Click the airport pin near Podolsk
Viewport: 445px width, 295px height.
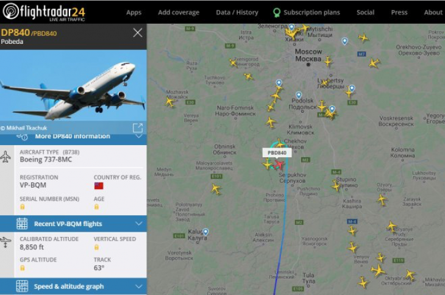tap(299, 95)
